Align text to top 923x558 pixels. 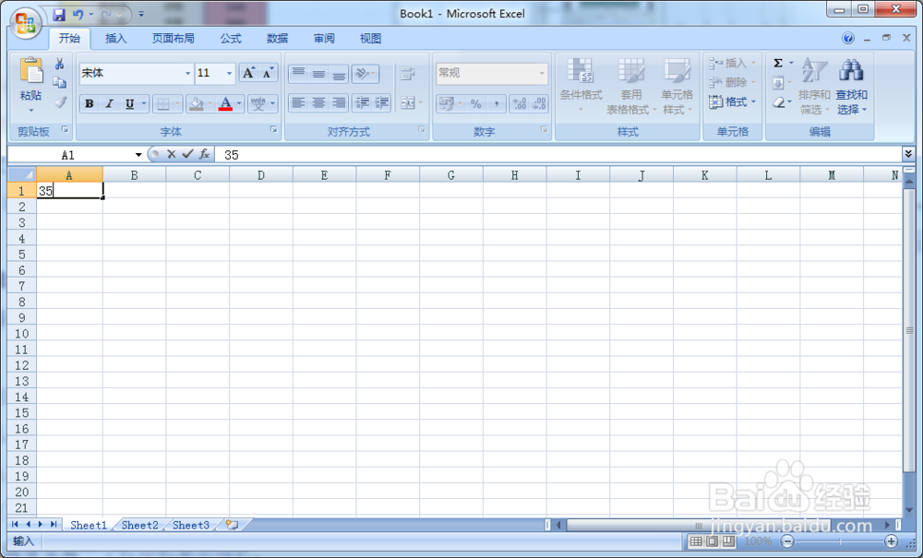298,74
